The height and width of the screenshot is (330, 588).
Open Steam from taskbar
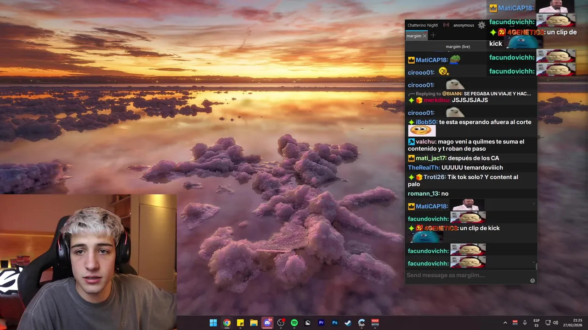[348, 323]
